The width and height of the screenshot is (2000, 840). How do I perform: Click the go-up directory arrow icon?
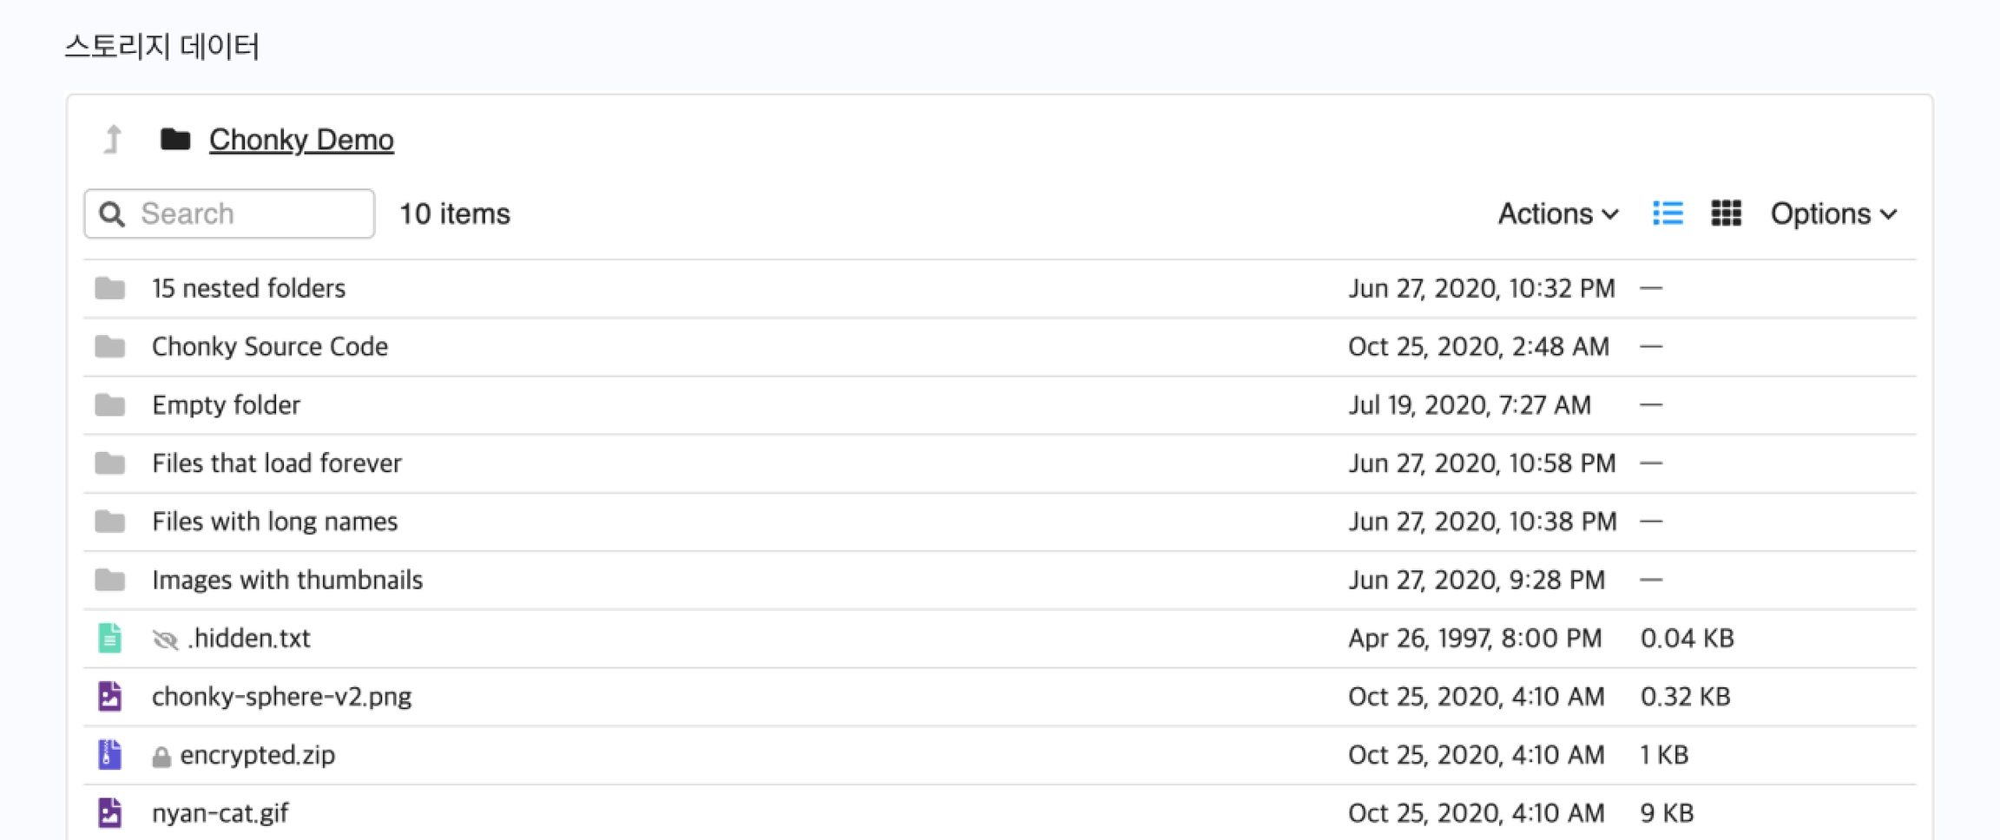point(113,139)
